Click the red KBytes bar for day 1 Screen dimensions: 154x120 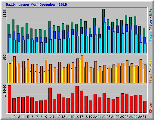click(10, 99)
